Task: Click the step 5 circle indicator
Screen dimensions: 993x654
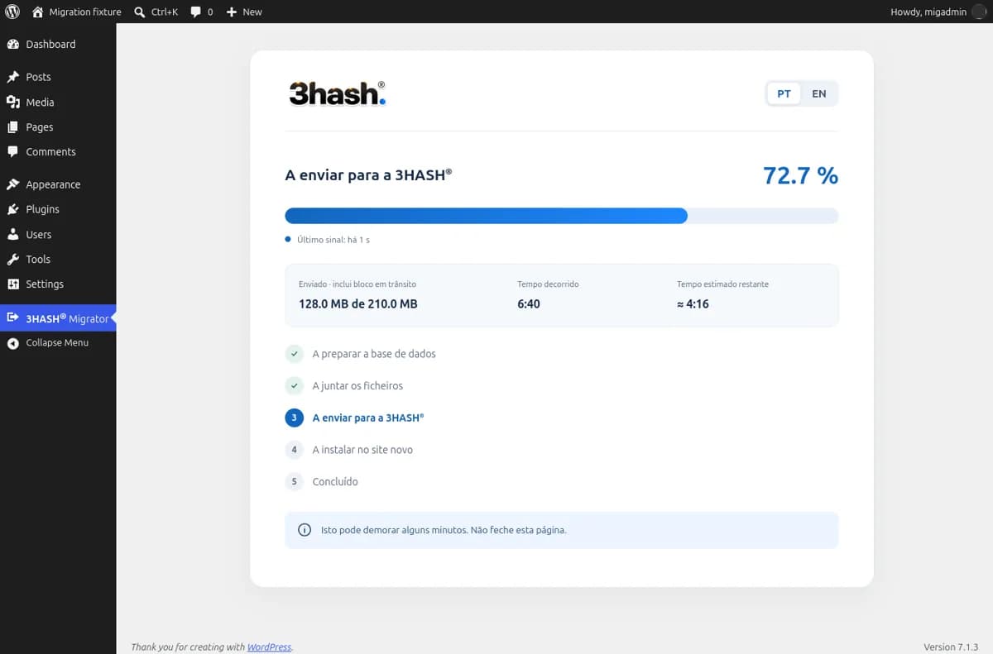Action: coord(295,482)
